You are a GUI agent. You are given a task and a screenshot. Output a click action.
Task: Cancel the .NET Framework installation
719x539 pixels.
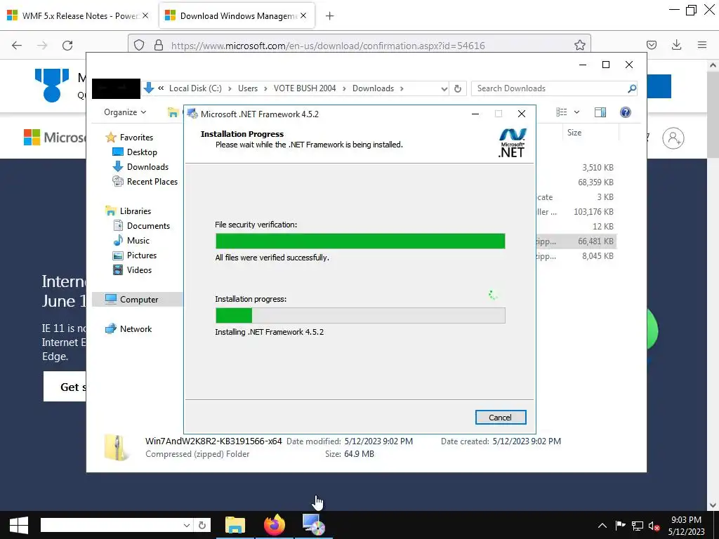point(500,417)
